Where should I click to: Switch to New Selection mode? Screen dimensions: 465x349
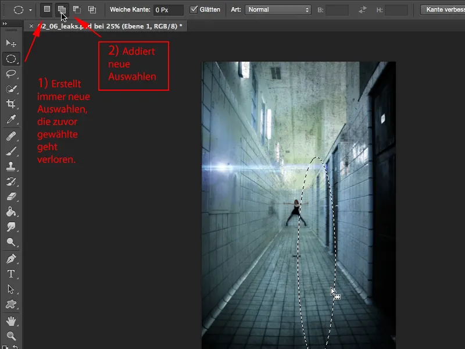coord(47,10)
